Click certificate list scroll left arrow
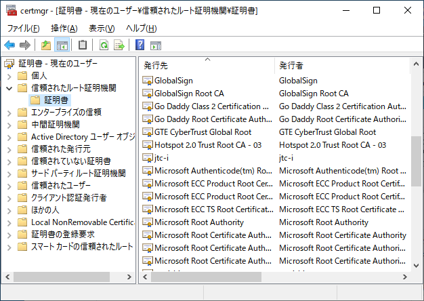Screen dimensions: 424x301 tap(145, 277)
